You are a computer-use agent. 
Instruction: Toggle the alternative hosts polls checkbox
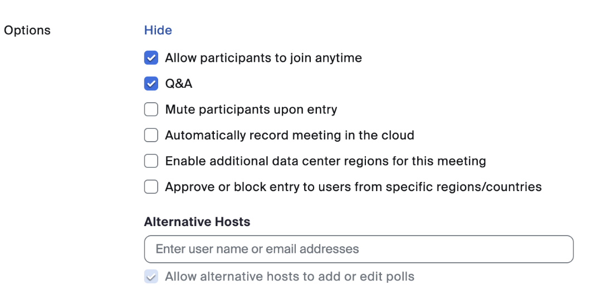coord(151,277)
